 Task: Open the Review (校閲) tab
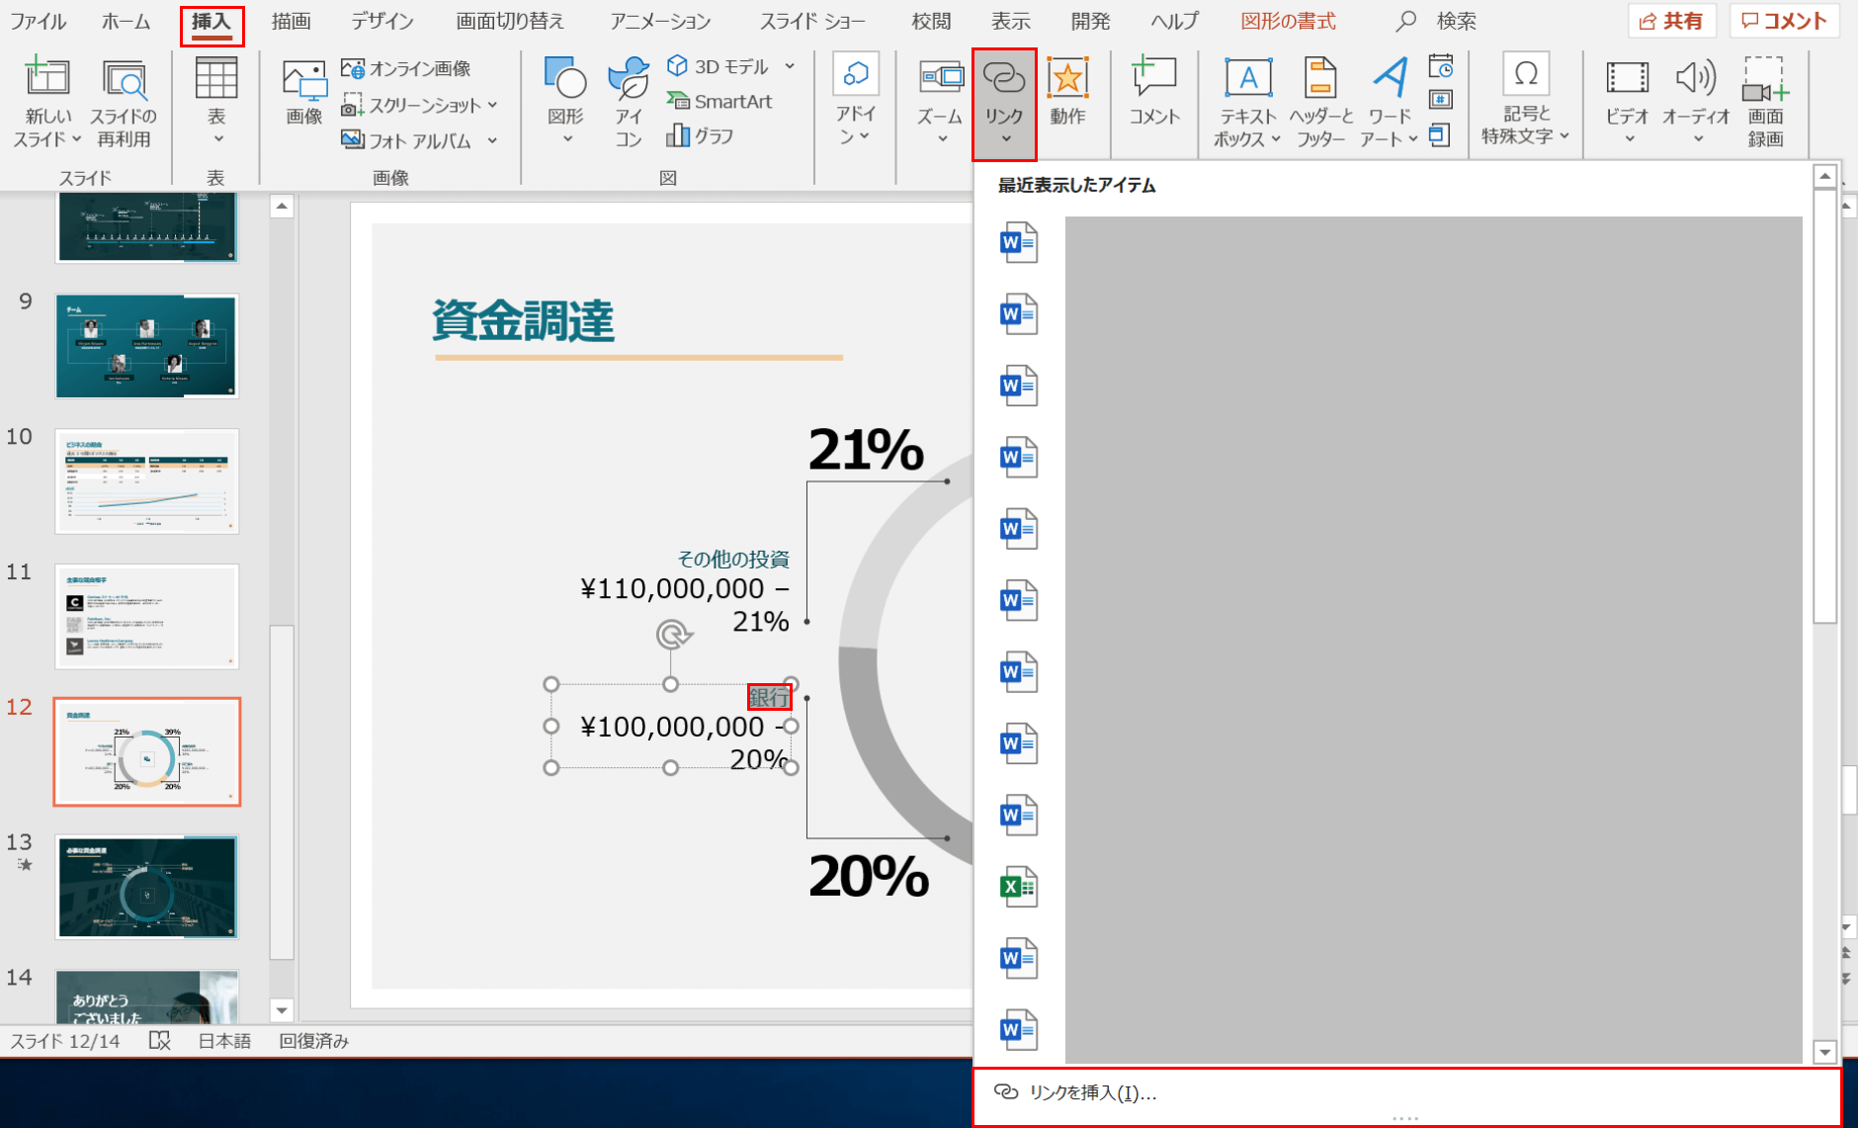[x=931, y=21]
